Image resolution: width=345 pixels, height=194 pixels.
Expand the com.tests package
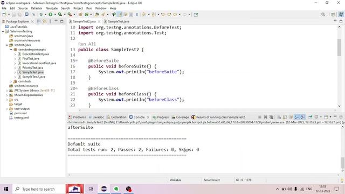(x=11, y=81)
